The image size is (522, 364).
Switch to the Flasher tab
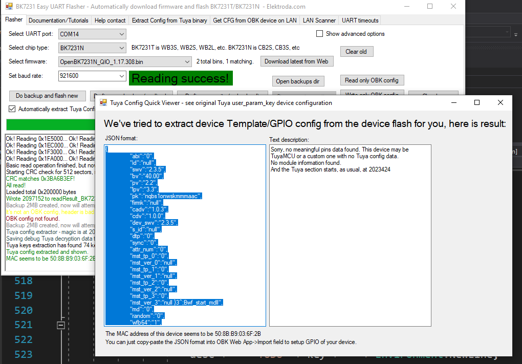click(14, 19)
